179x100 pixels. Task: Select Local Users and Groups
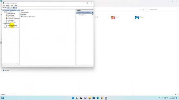(x=14, y=19)
